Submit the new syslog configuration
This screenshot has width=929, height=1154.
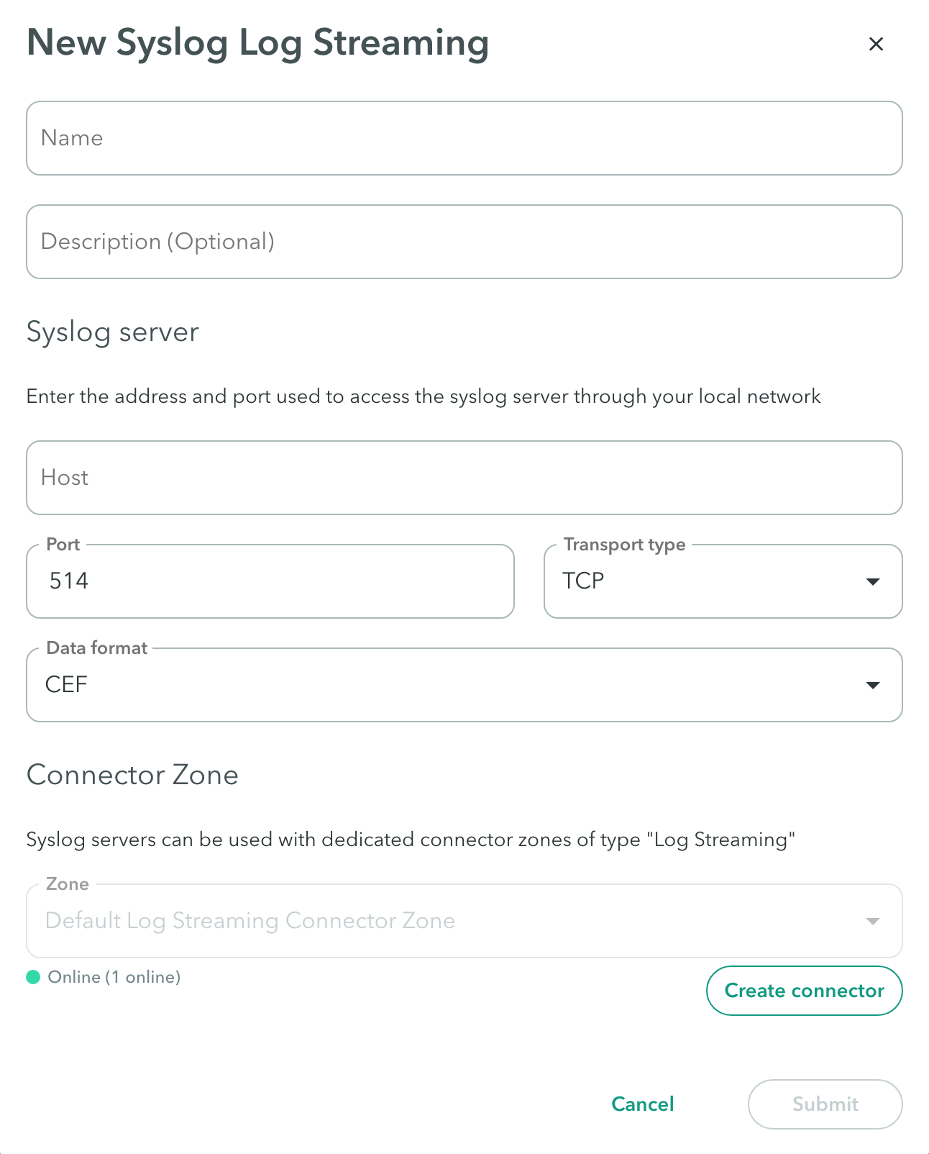[x=825, y=1104]
